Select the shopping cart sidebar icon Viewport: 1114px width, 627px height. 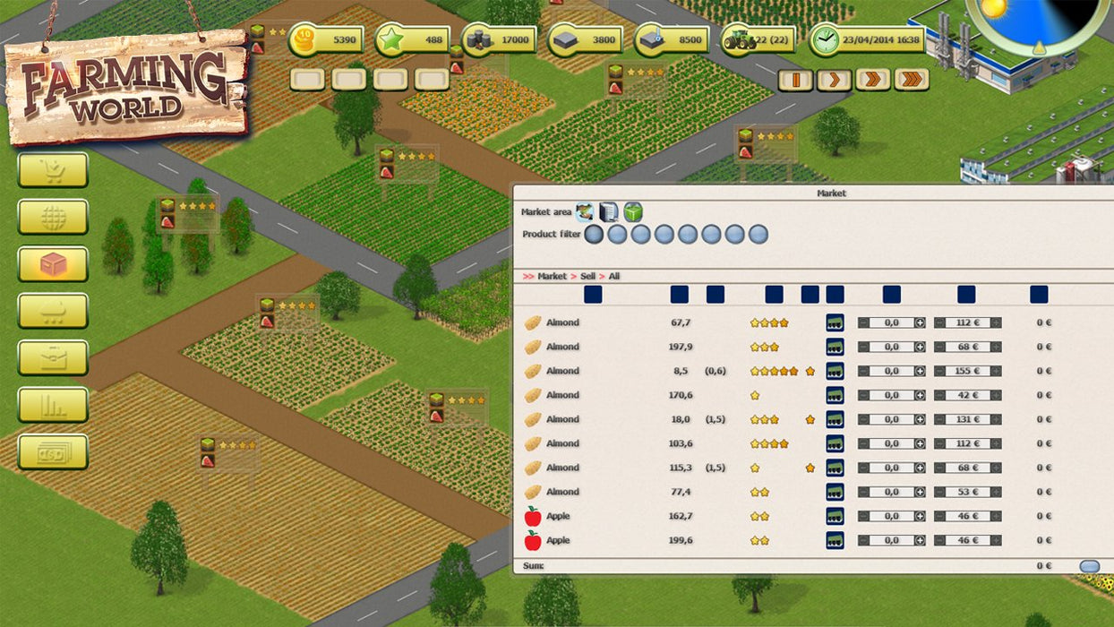54,170
